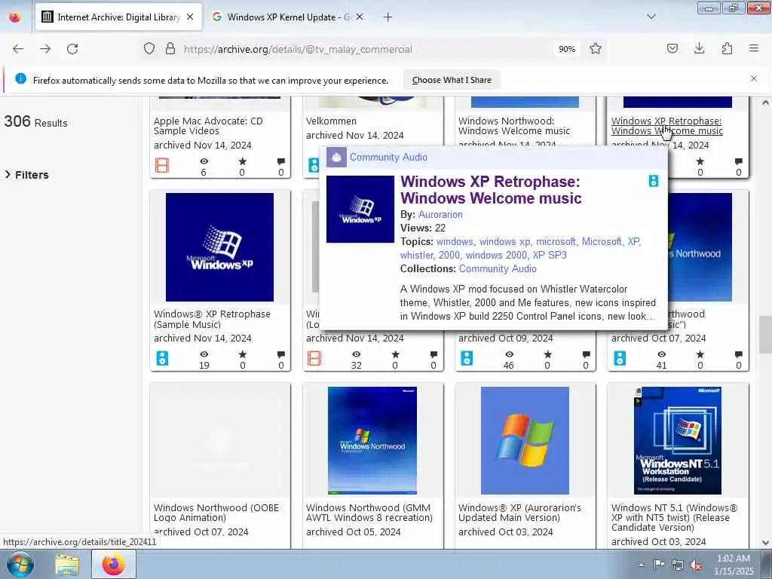This screenshot has height=579, width=772.
Task: Click movie icon on the 32 views card
Action: (314, 358)
